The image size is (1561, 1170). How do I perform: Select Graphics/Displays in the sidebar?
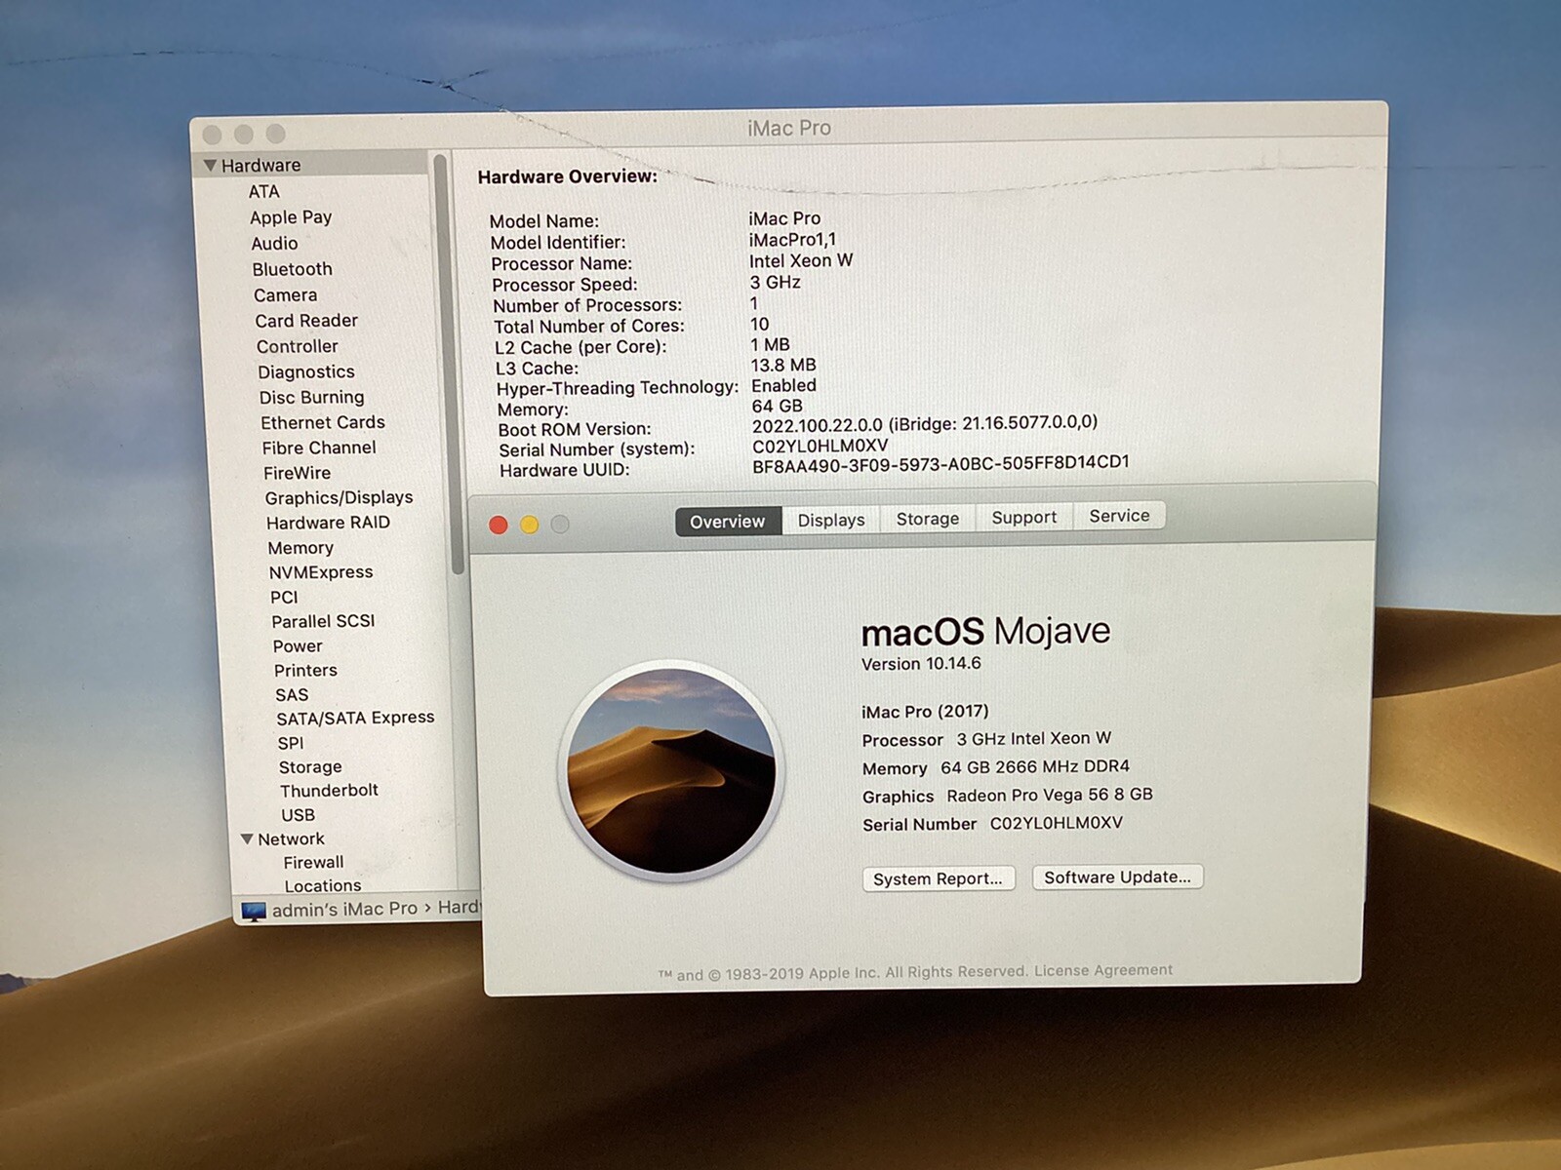point(340,498)
